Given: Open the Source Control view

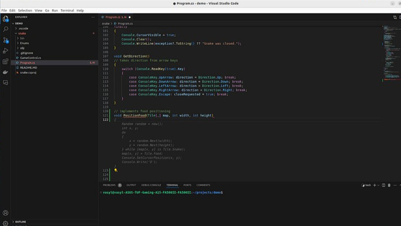Looking at the screenshot, I should [5, 40].
